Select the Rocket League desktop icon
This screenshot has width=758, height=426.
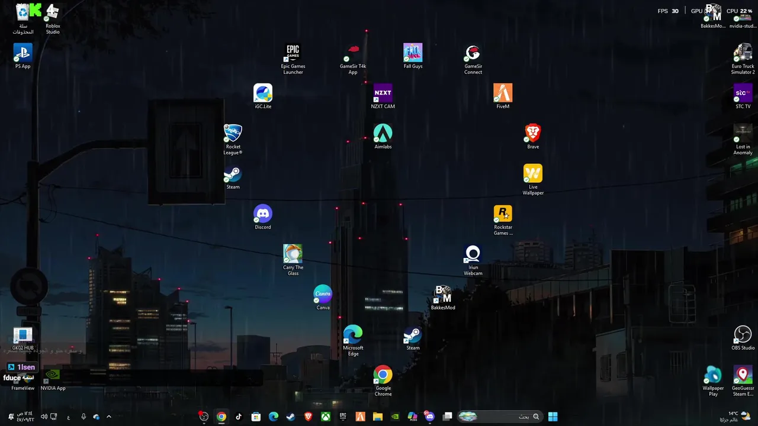click(x=233, y=139)
